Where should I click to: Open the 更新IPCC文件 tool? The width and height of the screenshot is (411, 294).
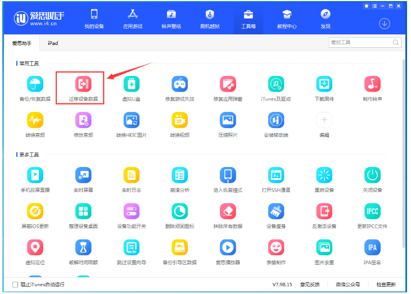tap(372, 216)
